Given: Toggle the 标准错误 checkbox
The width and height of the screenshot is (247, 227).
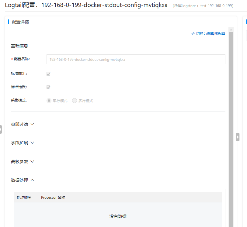Looking at the screenshot, I should tap(48, 87).
